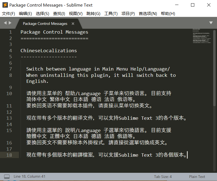Open the 查找(I) menu
The height and width of the screenshot is (181, 217).
click(59, 14)
